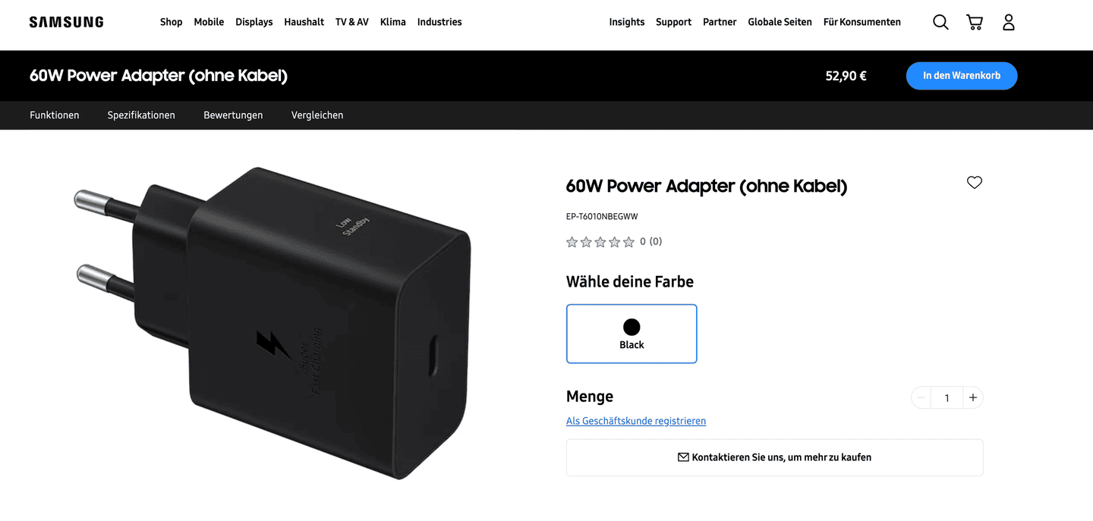Select the Black color option
This screenshot has height=521, width=1093.
coord(632,334)
